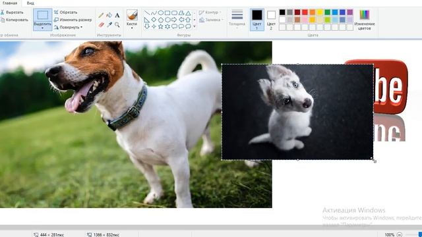The width and height of the screenshot is (422, 237).
Task: Choose the Rounded rectangle shape
Action: point(174,13)
